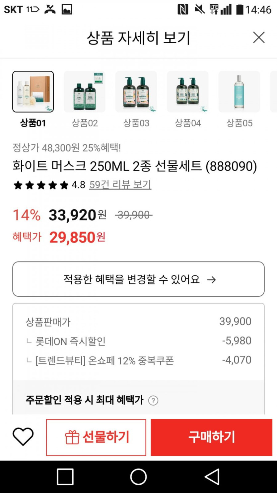277x493 pixels.
Task: Tap the 상품03 tab label
Action: 136,123
